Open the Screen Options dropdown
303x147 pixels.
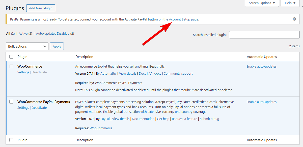coord(262,3)
